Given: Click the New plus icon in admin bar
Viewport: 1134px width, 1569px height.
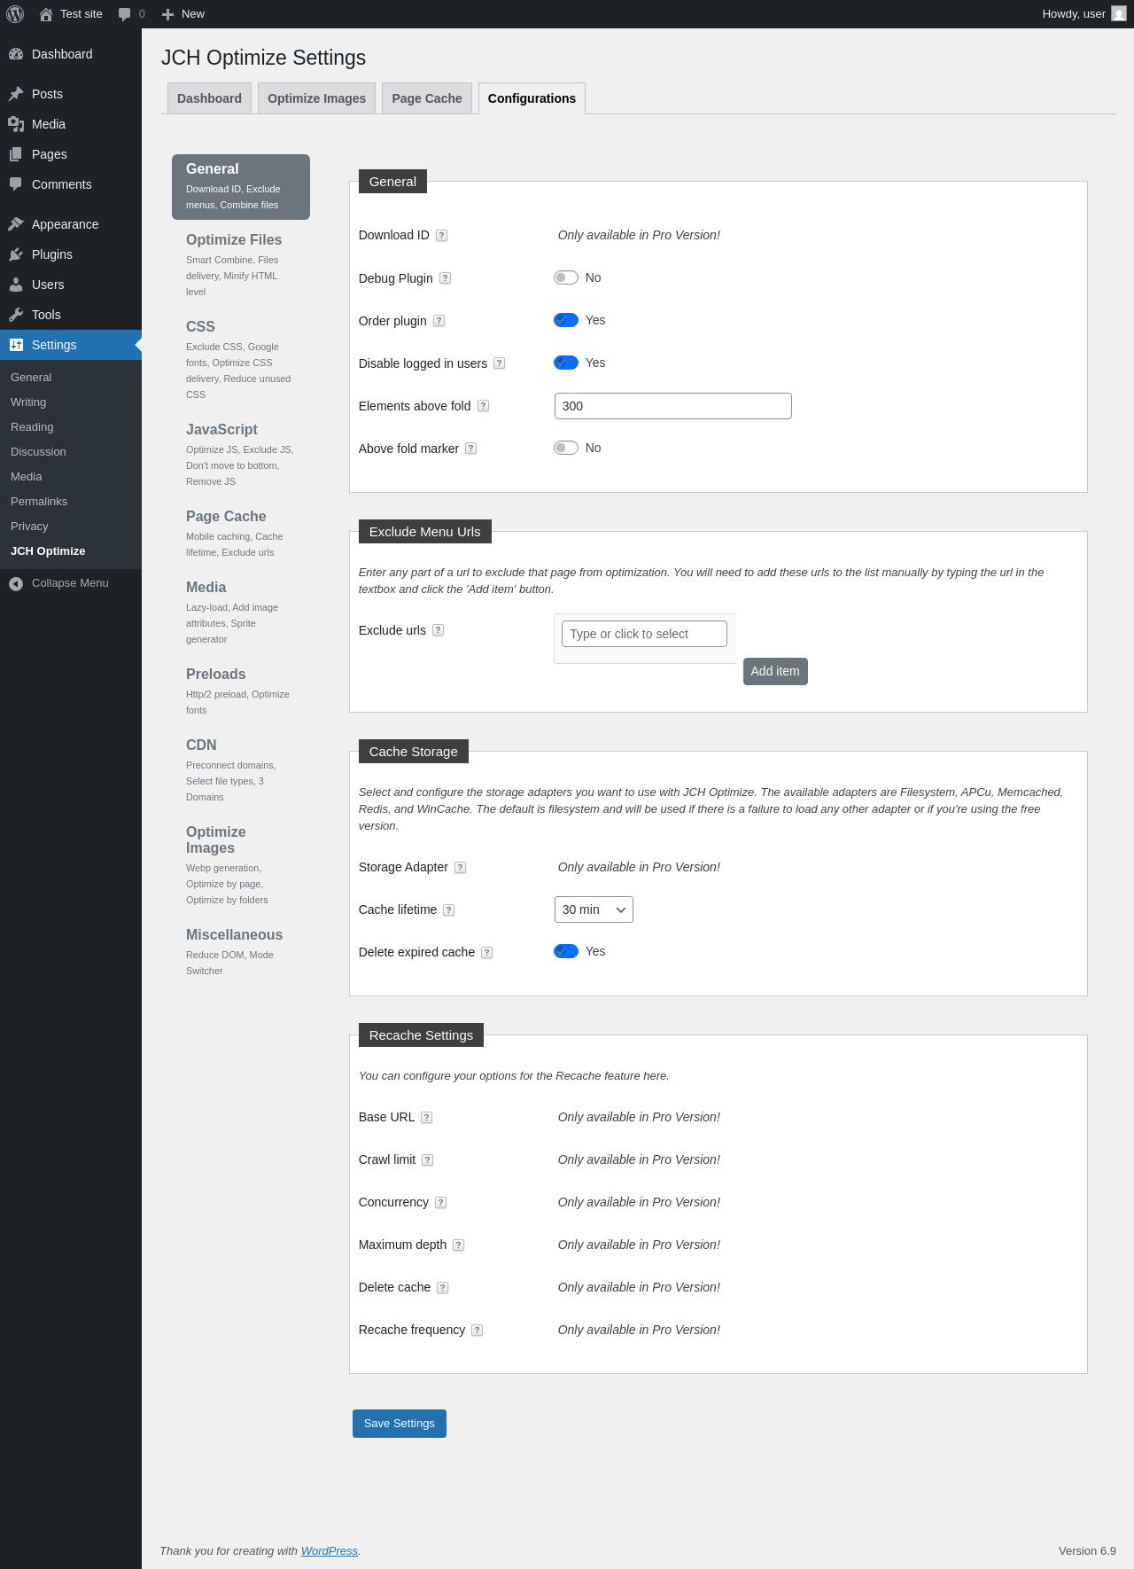Looking at the screenshot, I should tap(167, 14).
